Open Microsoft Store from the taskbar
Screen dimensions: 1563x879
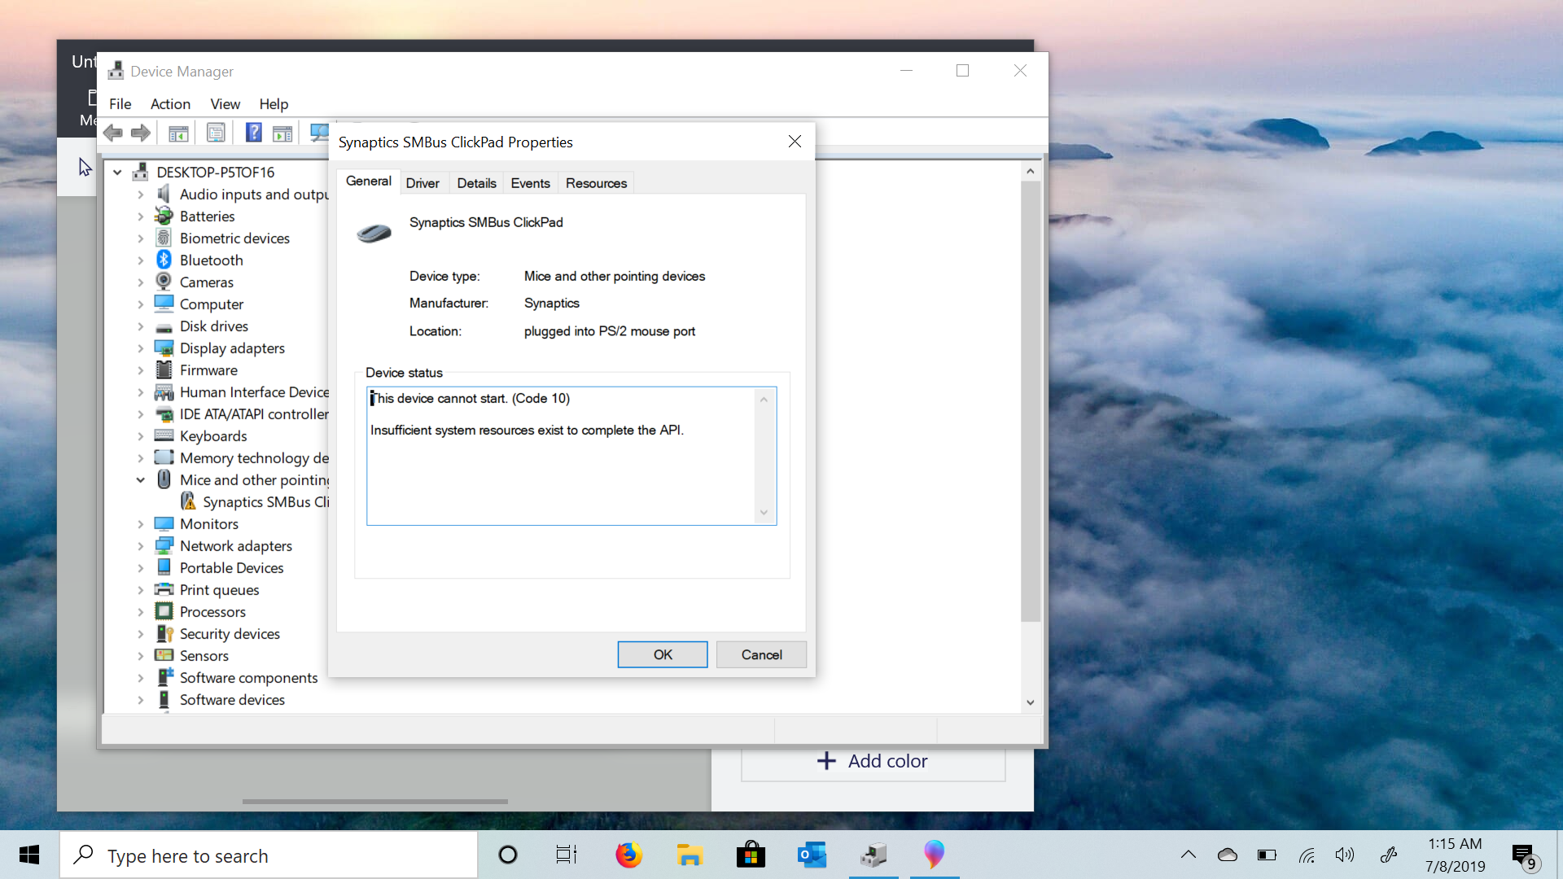[751, 855]
